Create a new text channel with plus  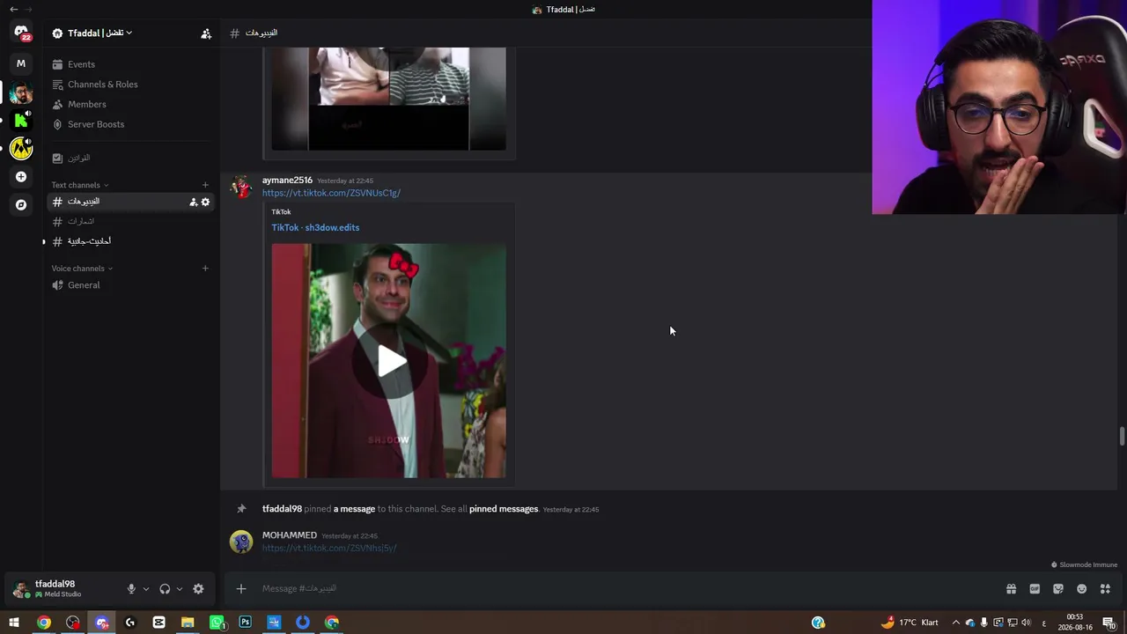tap(205, 185)
